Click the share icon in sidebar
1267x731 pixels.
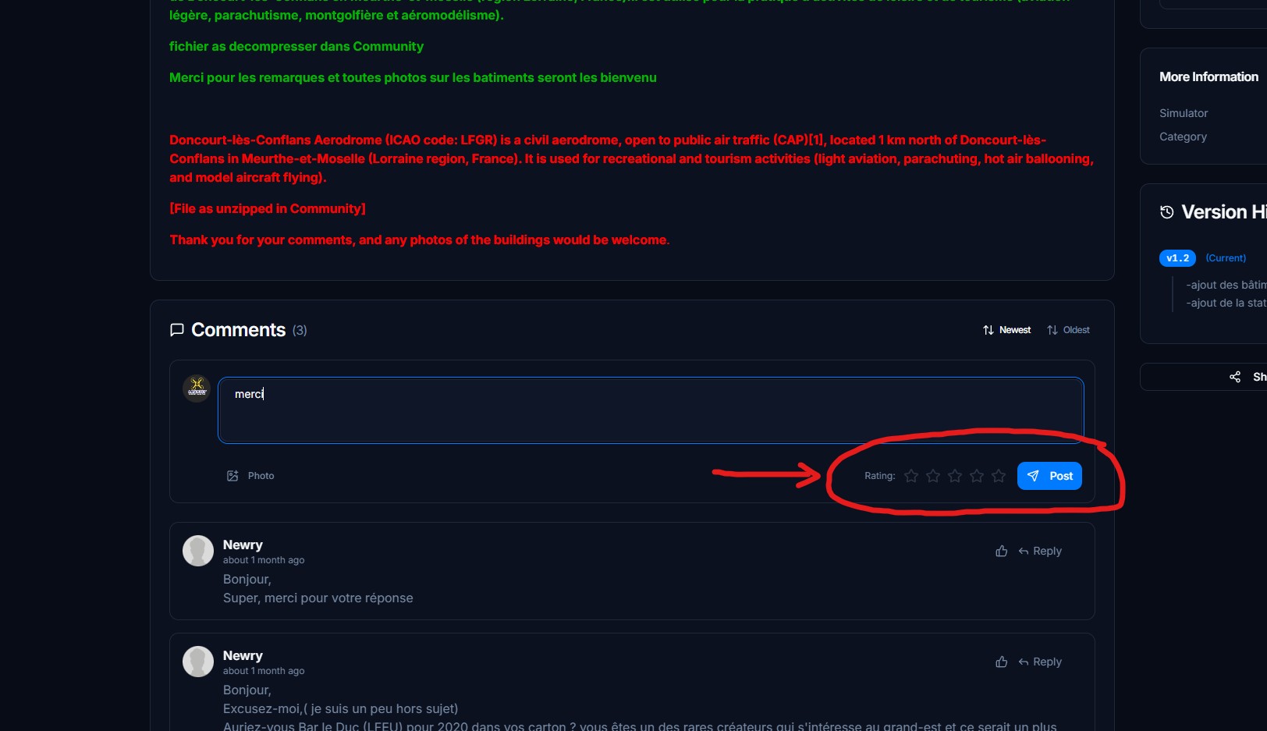1234,377
